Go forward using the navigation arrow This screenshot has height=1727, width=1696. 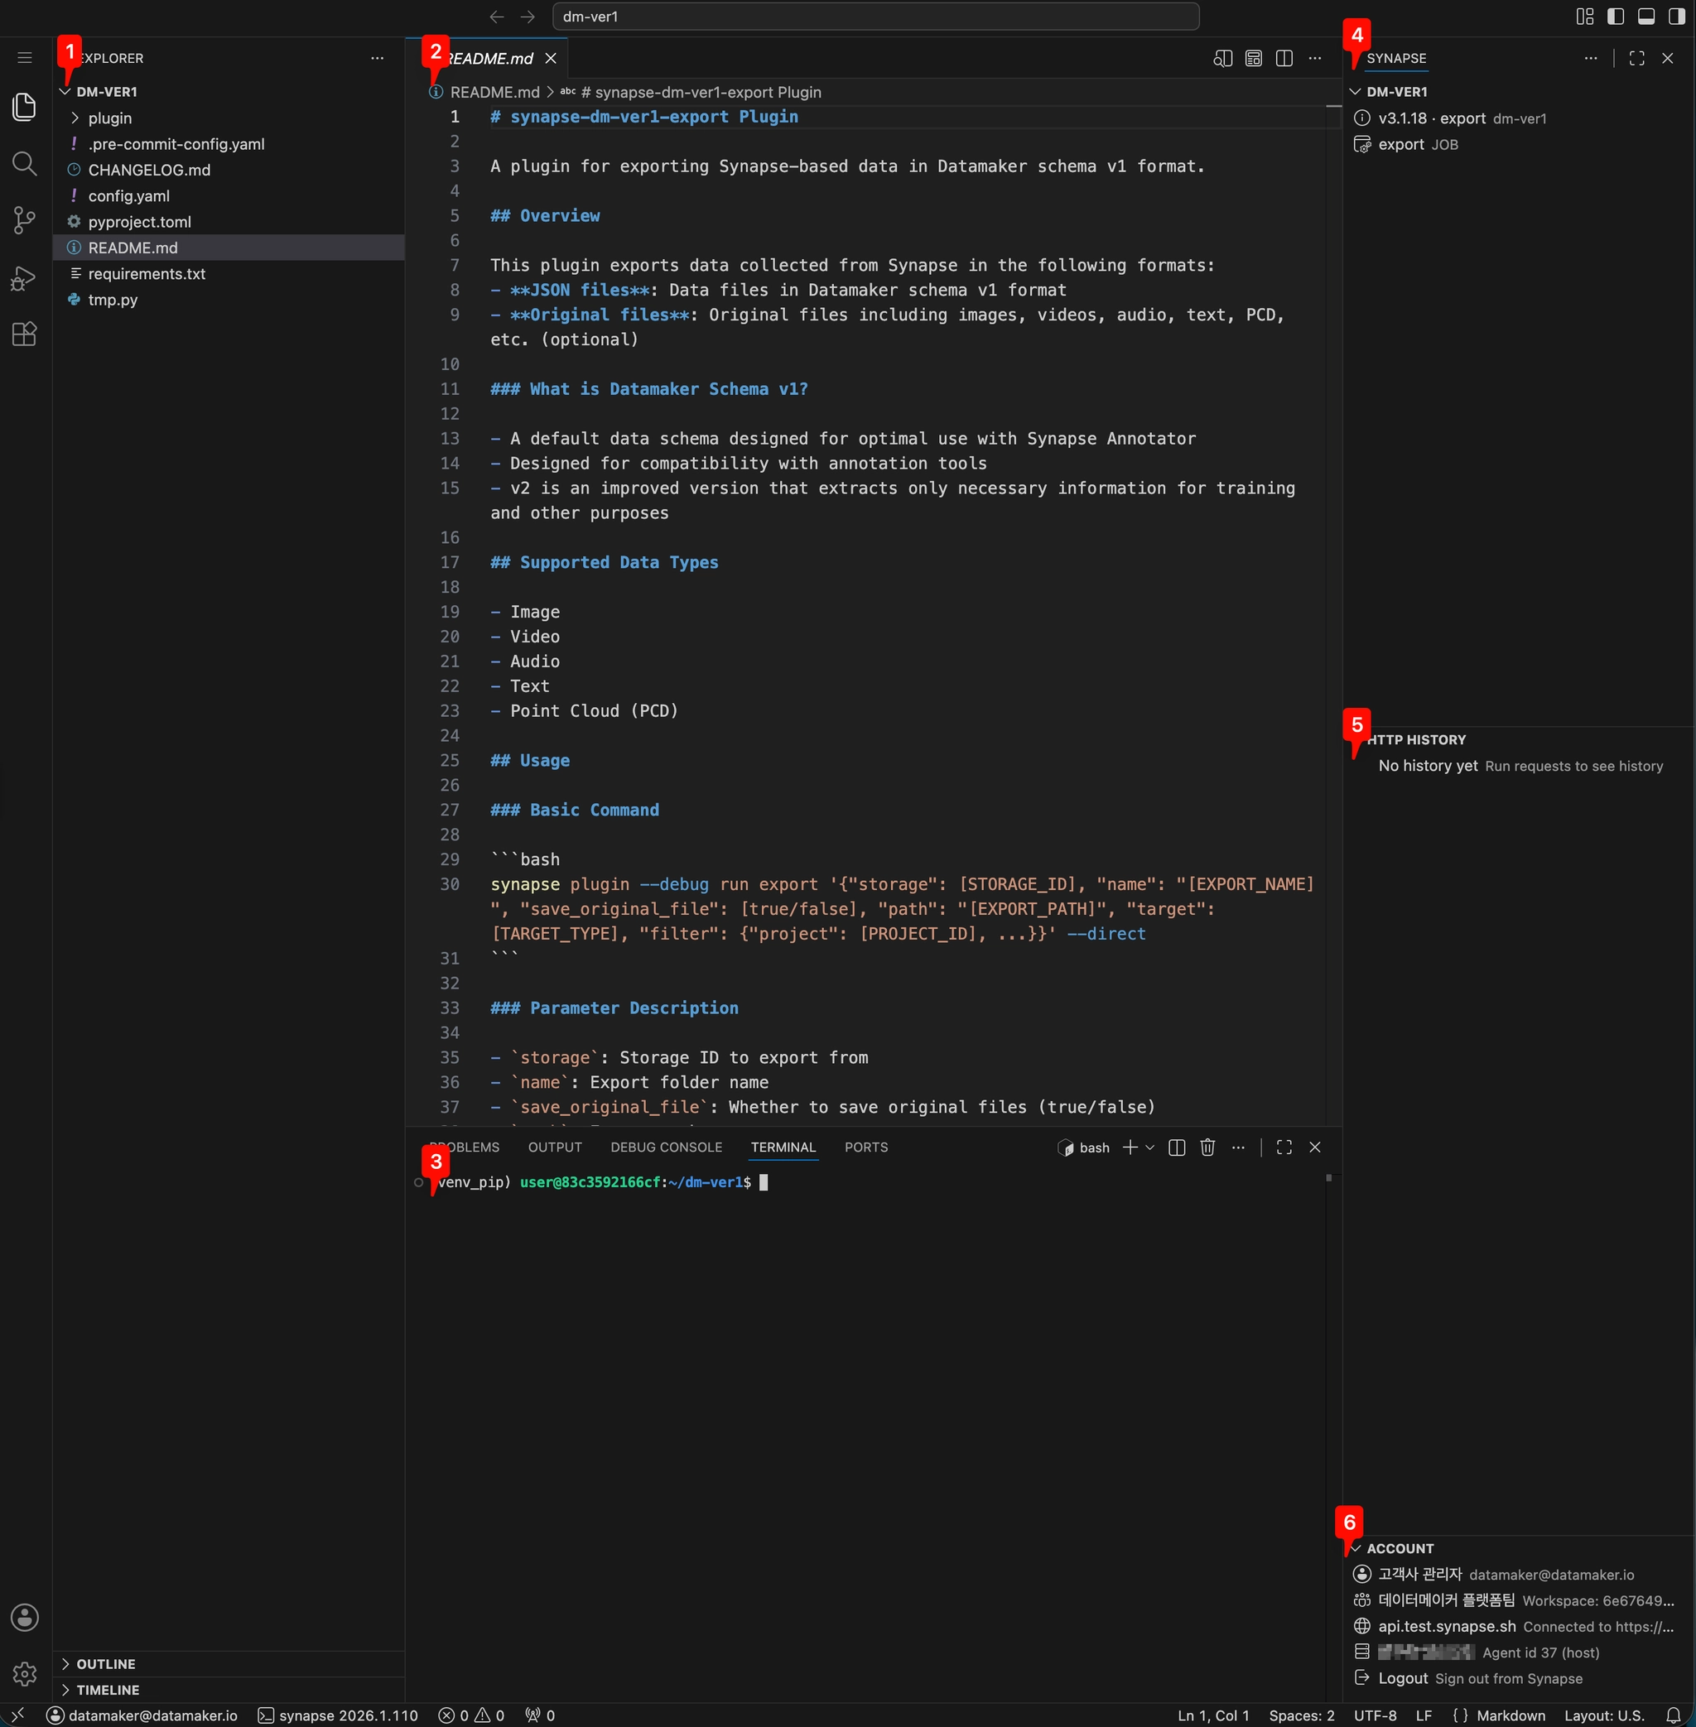(528, 17)
